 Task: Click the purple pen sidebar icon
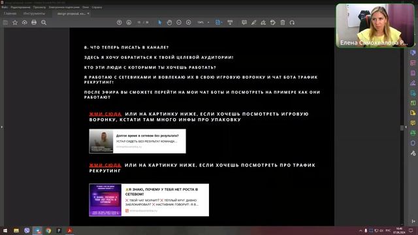tap(413, 83)
